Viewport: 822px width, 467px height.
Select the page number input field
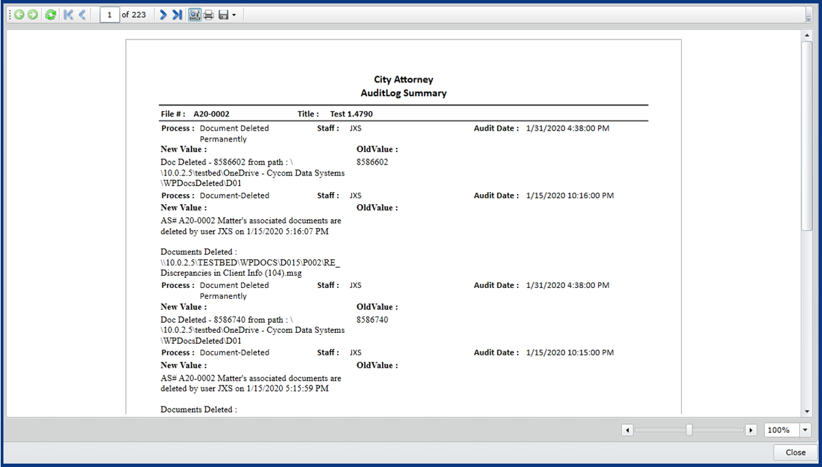(110, 14)
